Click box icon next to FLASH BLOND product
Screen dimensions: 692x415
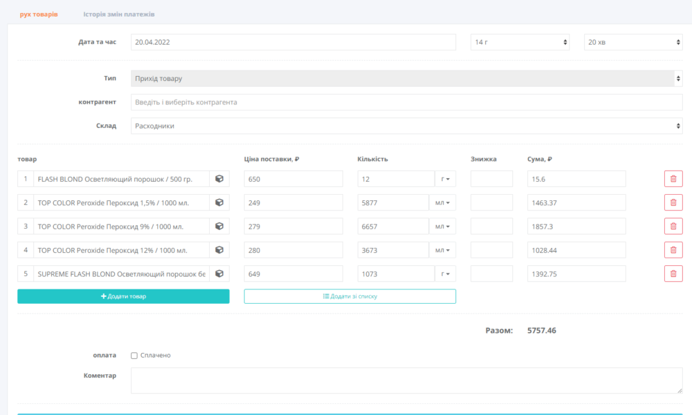(x=219, y=179)
